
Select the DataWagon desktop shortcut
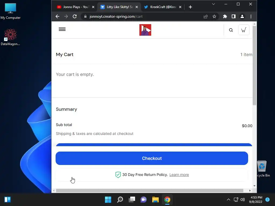[x=10, y=37]
